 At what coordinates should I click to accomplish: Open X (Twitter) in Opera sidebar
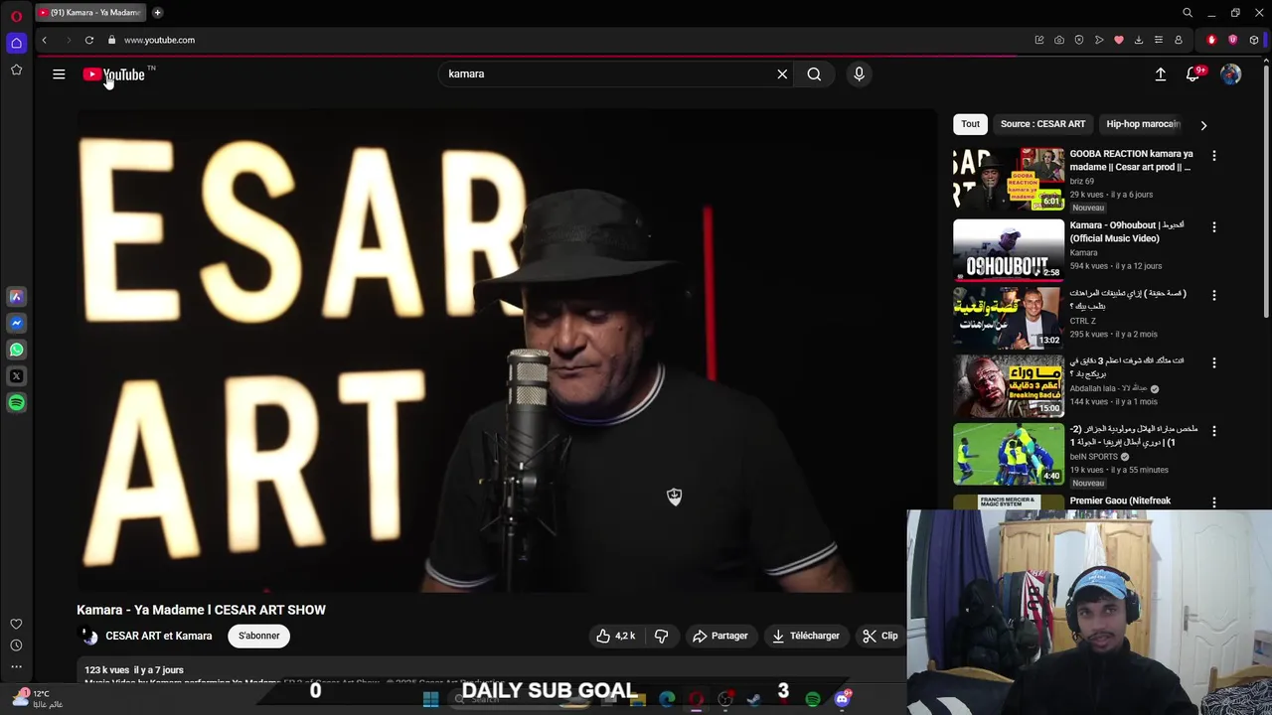click(16, 376)
